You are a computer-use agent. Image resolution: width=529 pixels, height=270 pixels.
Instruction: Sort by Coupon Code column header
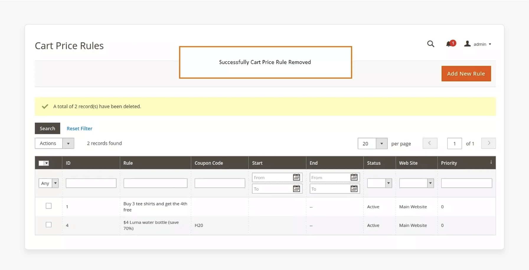[x=220, y=163]
